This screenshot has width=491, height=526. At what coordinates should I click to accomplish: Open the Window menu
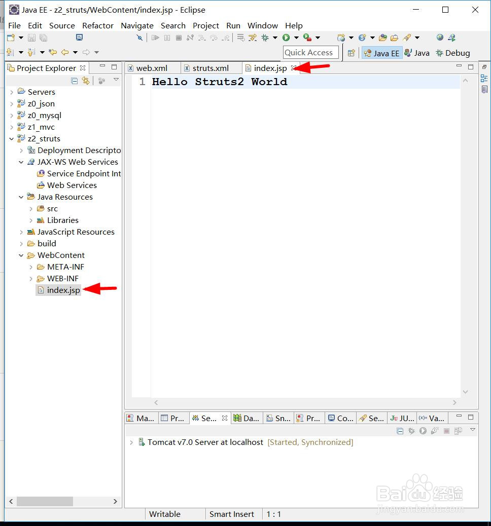[x=263, y=25]
